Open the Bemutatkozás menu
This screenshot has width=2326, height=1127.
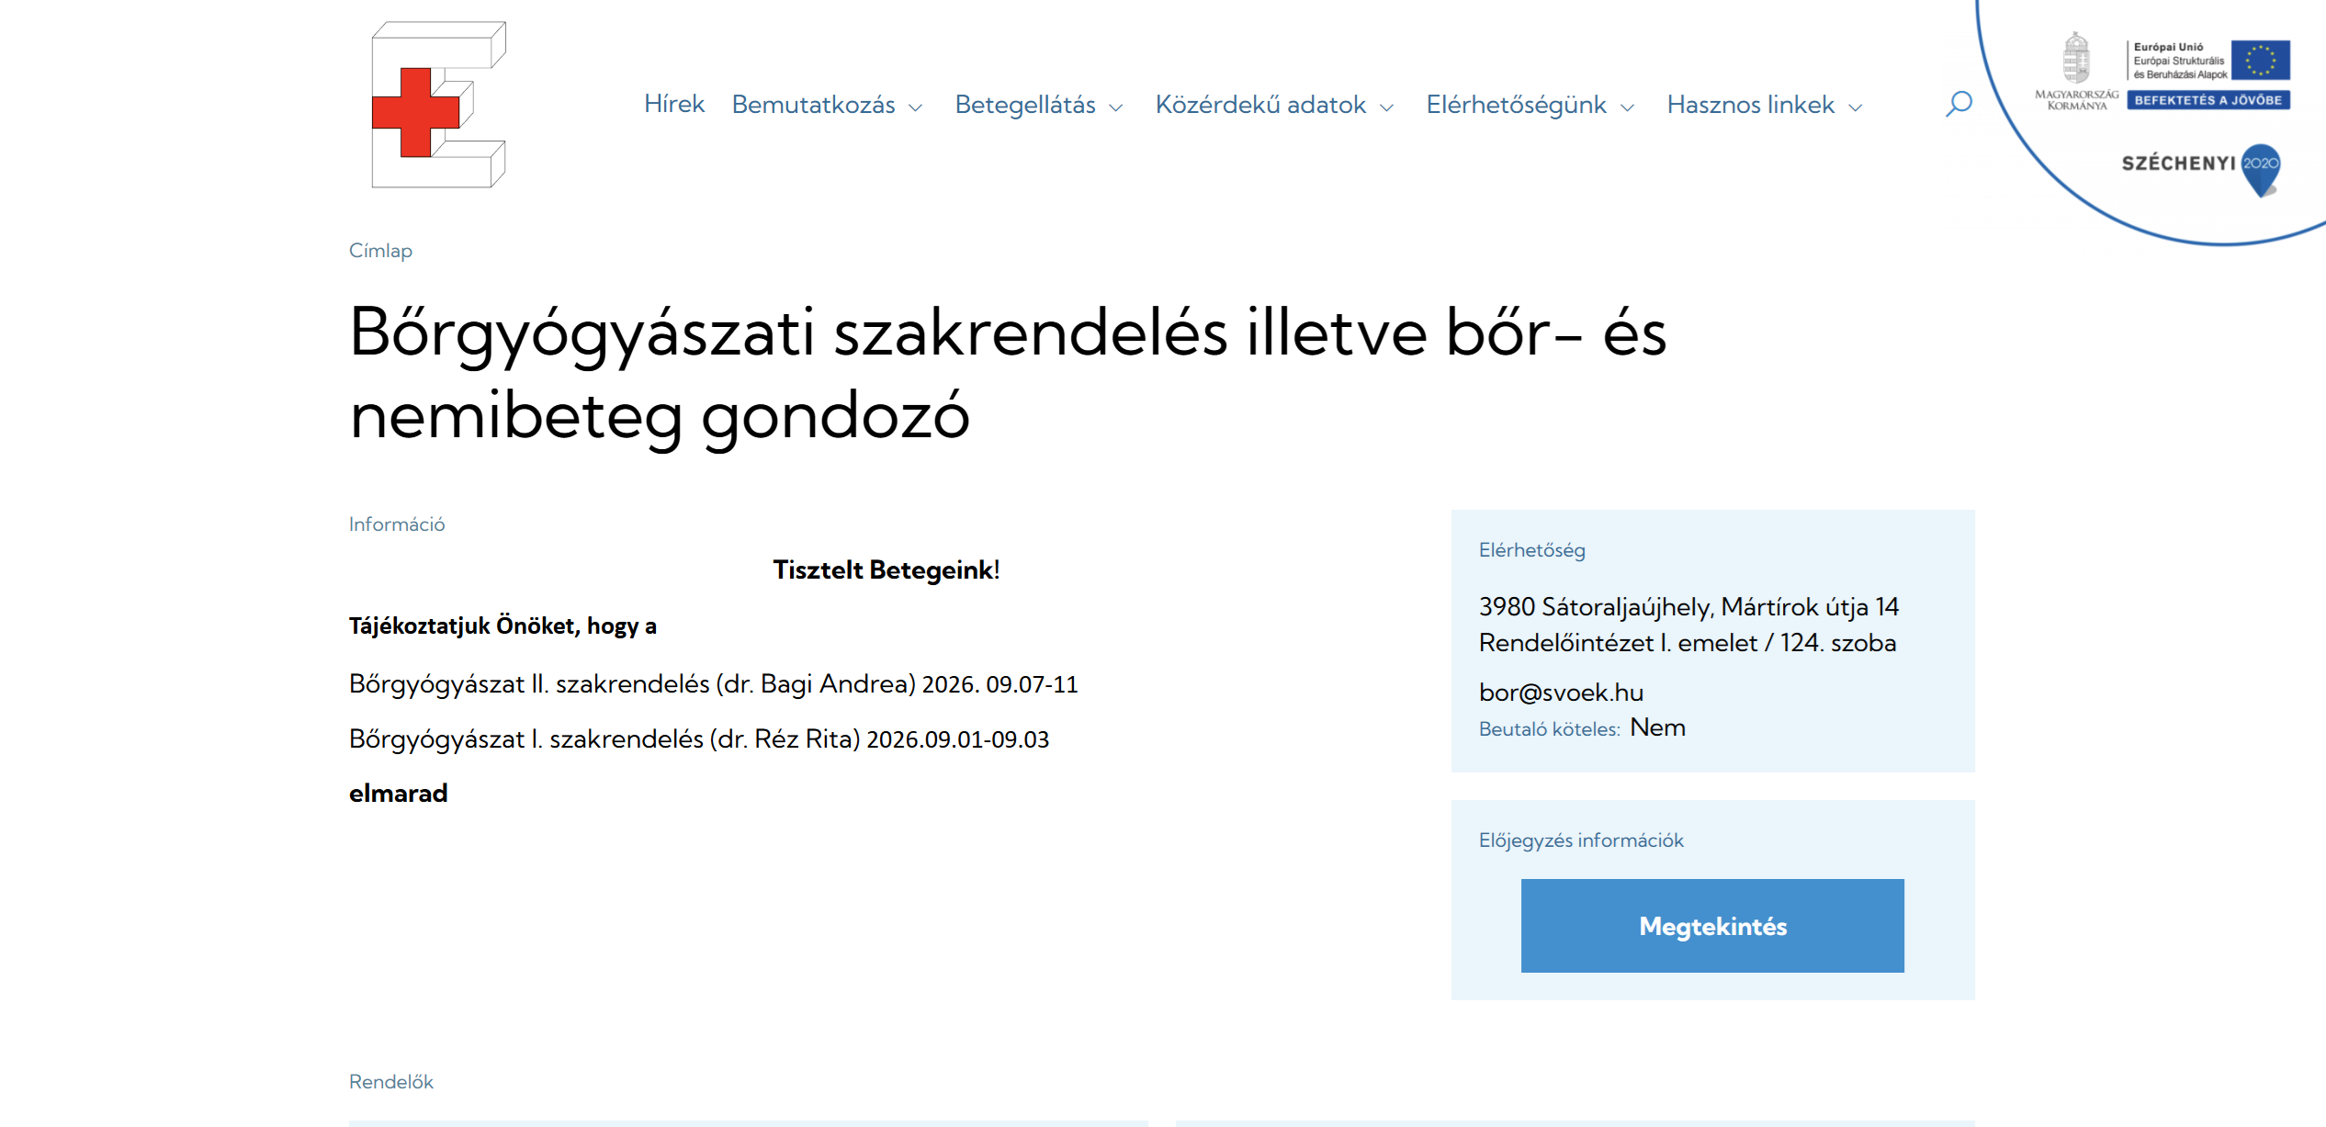click(x=813, y=105)
